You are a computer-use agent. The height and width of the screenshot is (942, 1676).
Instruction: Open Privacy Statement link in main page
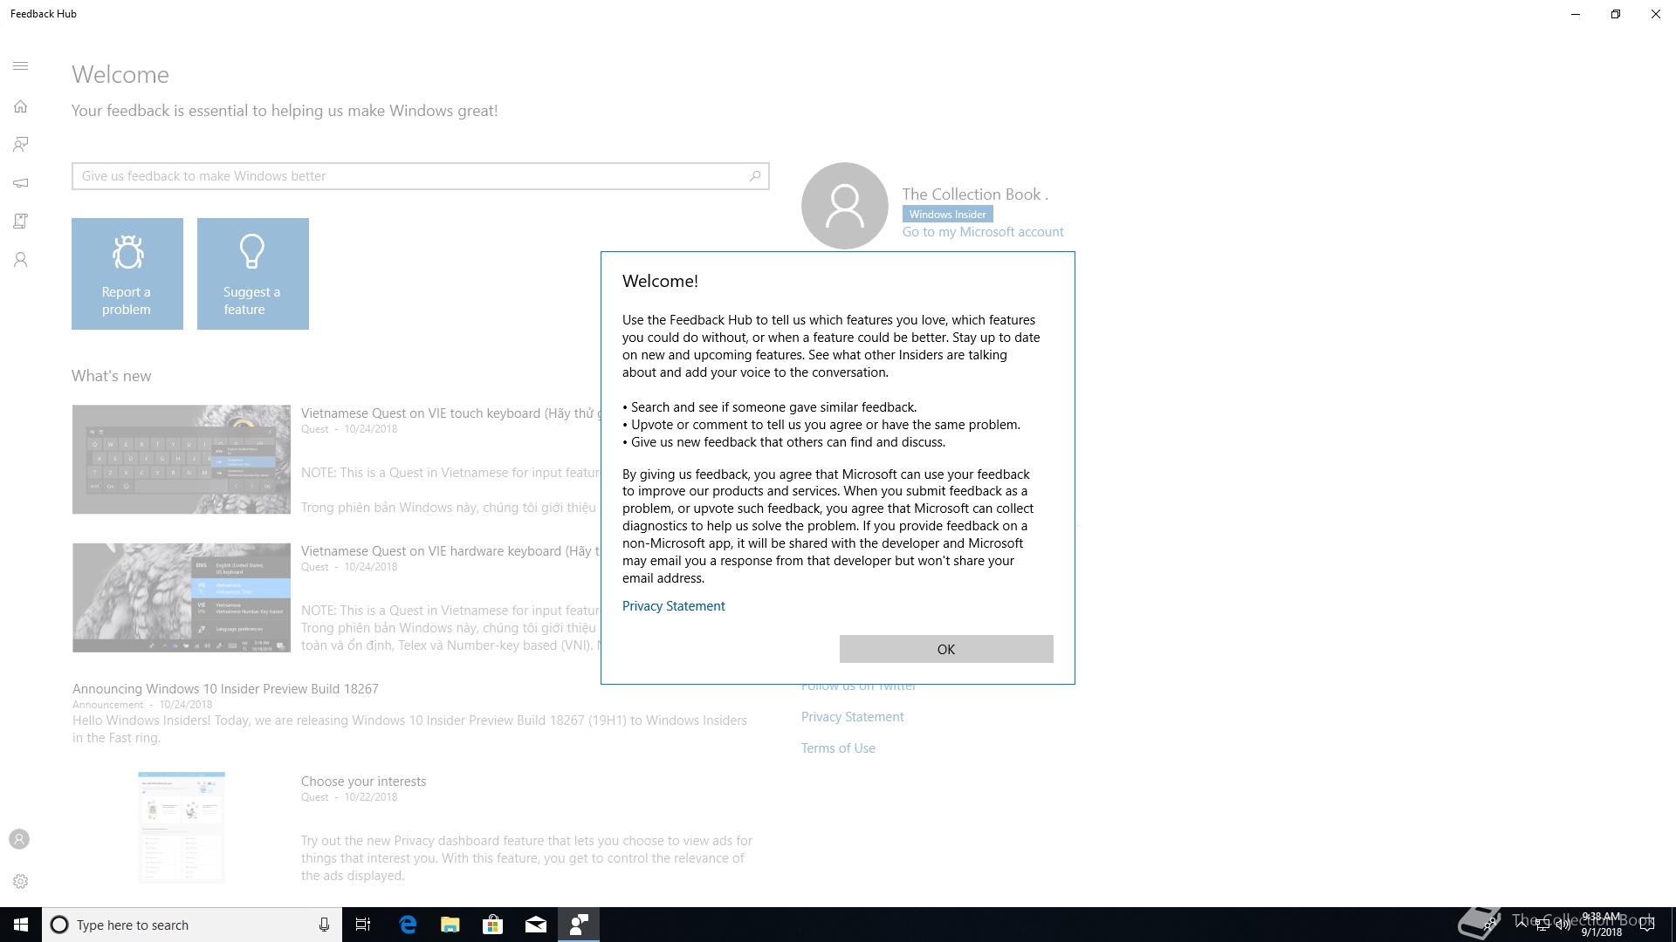853,717
